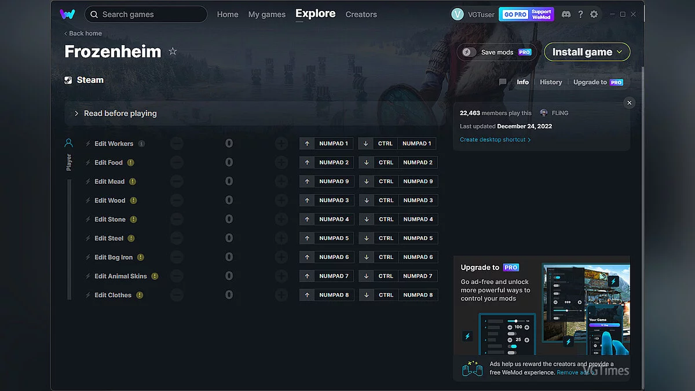This screenshot has width=695, height=391.
Task: Open the help question mark icon
Action: point(580,14)
